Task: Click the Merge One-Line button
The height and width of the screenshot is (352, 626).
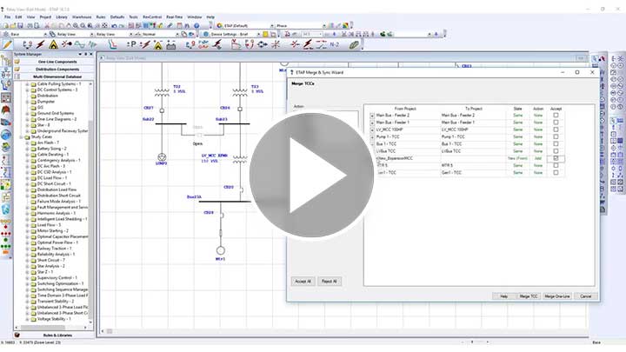Action: [557, 296]
